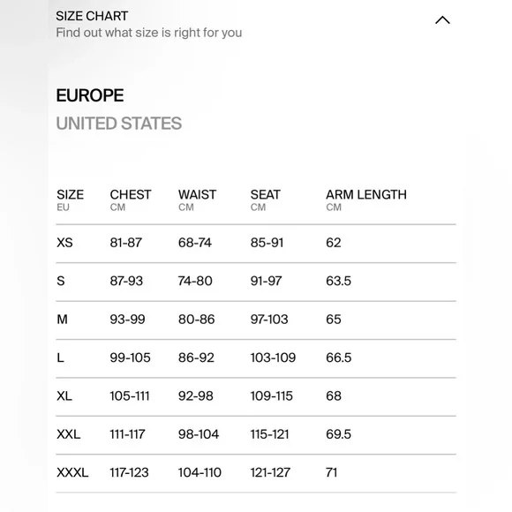The width and height of the screenshot is (512, 512).
Task: Click the ARM LENGTH column header
Action: pyautogui.click(x=366, y=200)
